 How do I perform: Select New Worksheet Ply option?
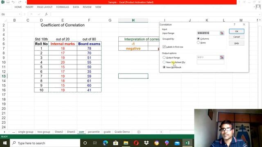tap(164, 62)
